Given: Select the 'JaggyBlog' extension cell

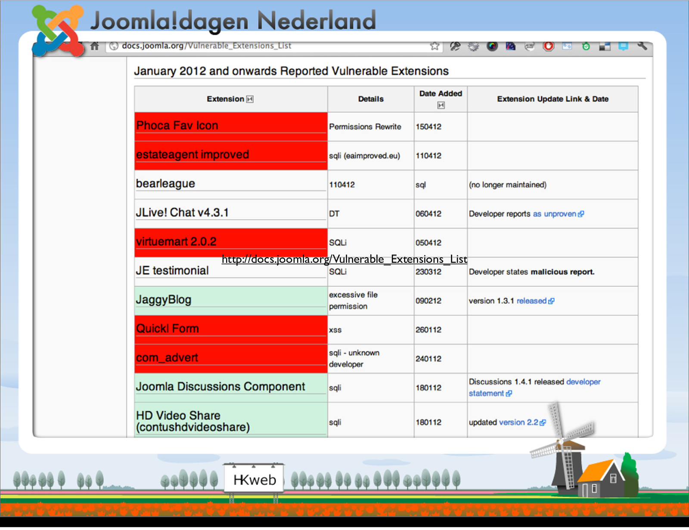Looking at the screenshot, I should (231, 301).
